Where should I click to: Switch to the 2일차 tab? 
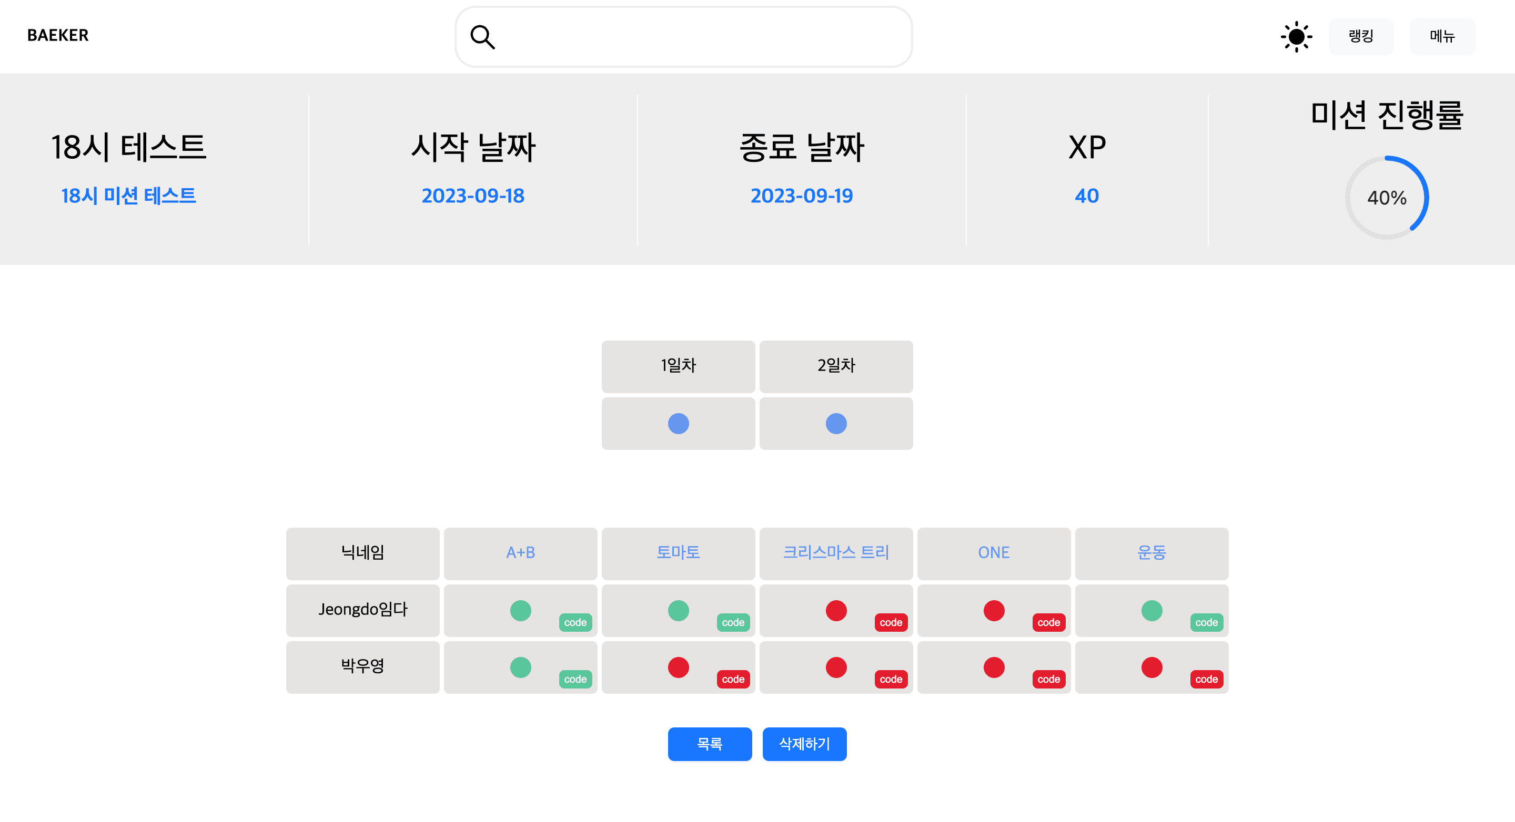(x=836, y=365)
